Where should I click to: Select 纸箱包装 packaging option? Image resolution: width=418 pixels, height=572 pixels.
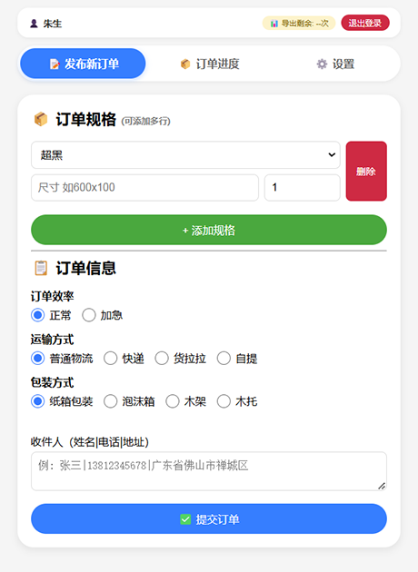[x=37, y=401]
